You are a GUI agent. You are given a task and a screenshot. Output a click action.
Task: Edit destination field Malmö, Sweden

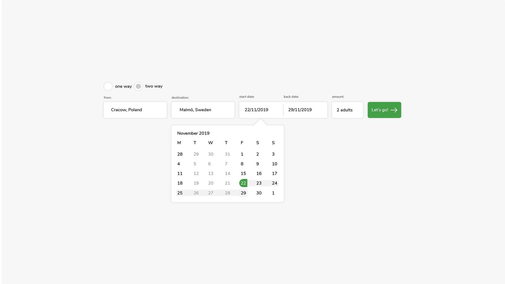pyautogui.click(x=203, y=110)
